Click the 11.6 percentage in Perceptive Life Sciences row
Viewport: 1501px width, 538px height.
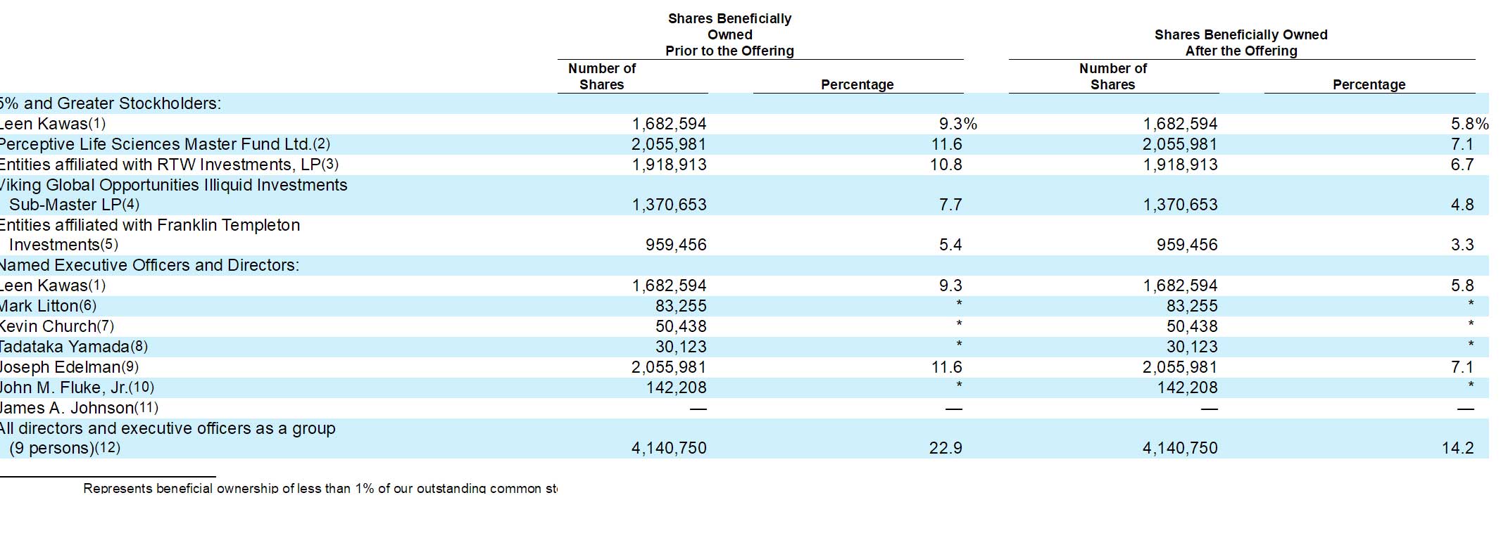click(946, 144)
